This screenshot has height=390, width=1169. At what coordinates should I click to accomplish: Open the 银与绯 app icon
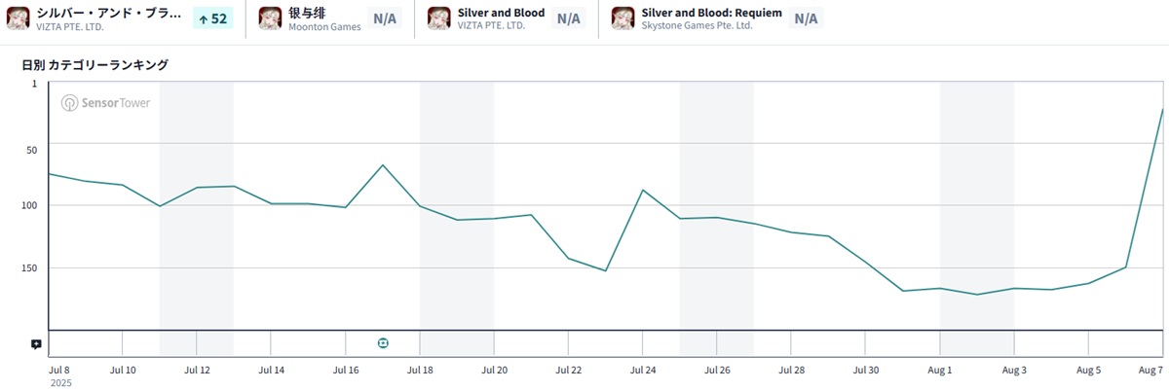click(270, 18)
